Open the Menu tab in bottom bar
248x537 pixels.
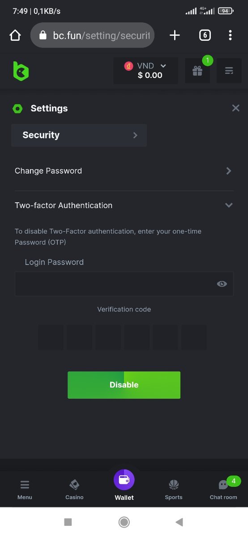[x=25, y=489]
